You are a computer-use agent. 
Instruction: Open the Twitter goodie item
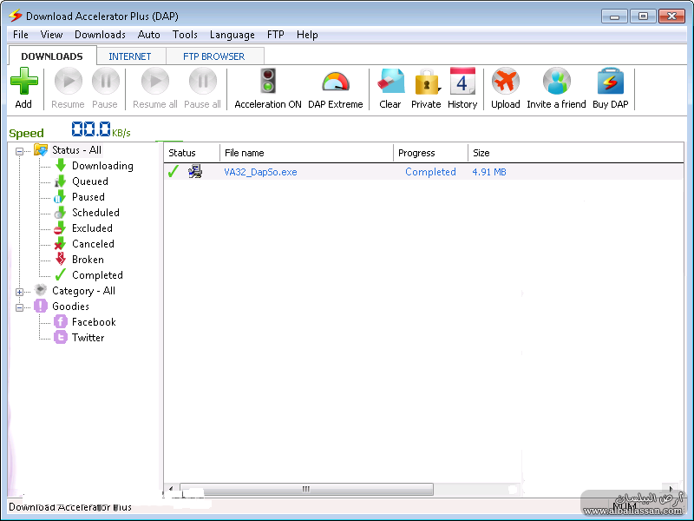pos(88,338)
